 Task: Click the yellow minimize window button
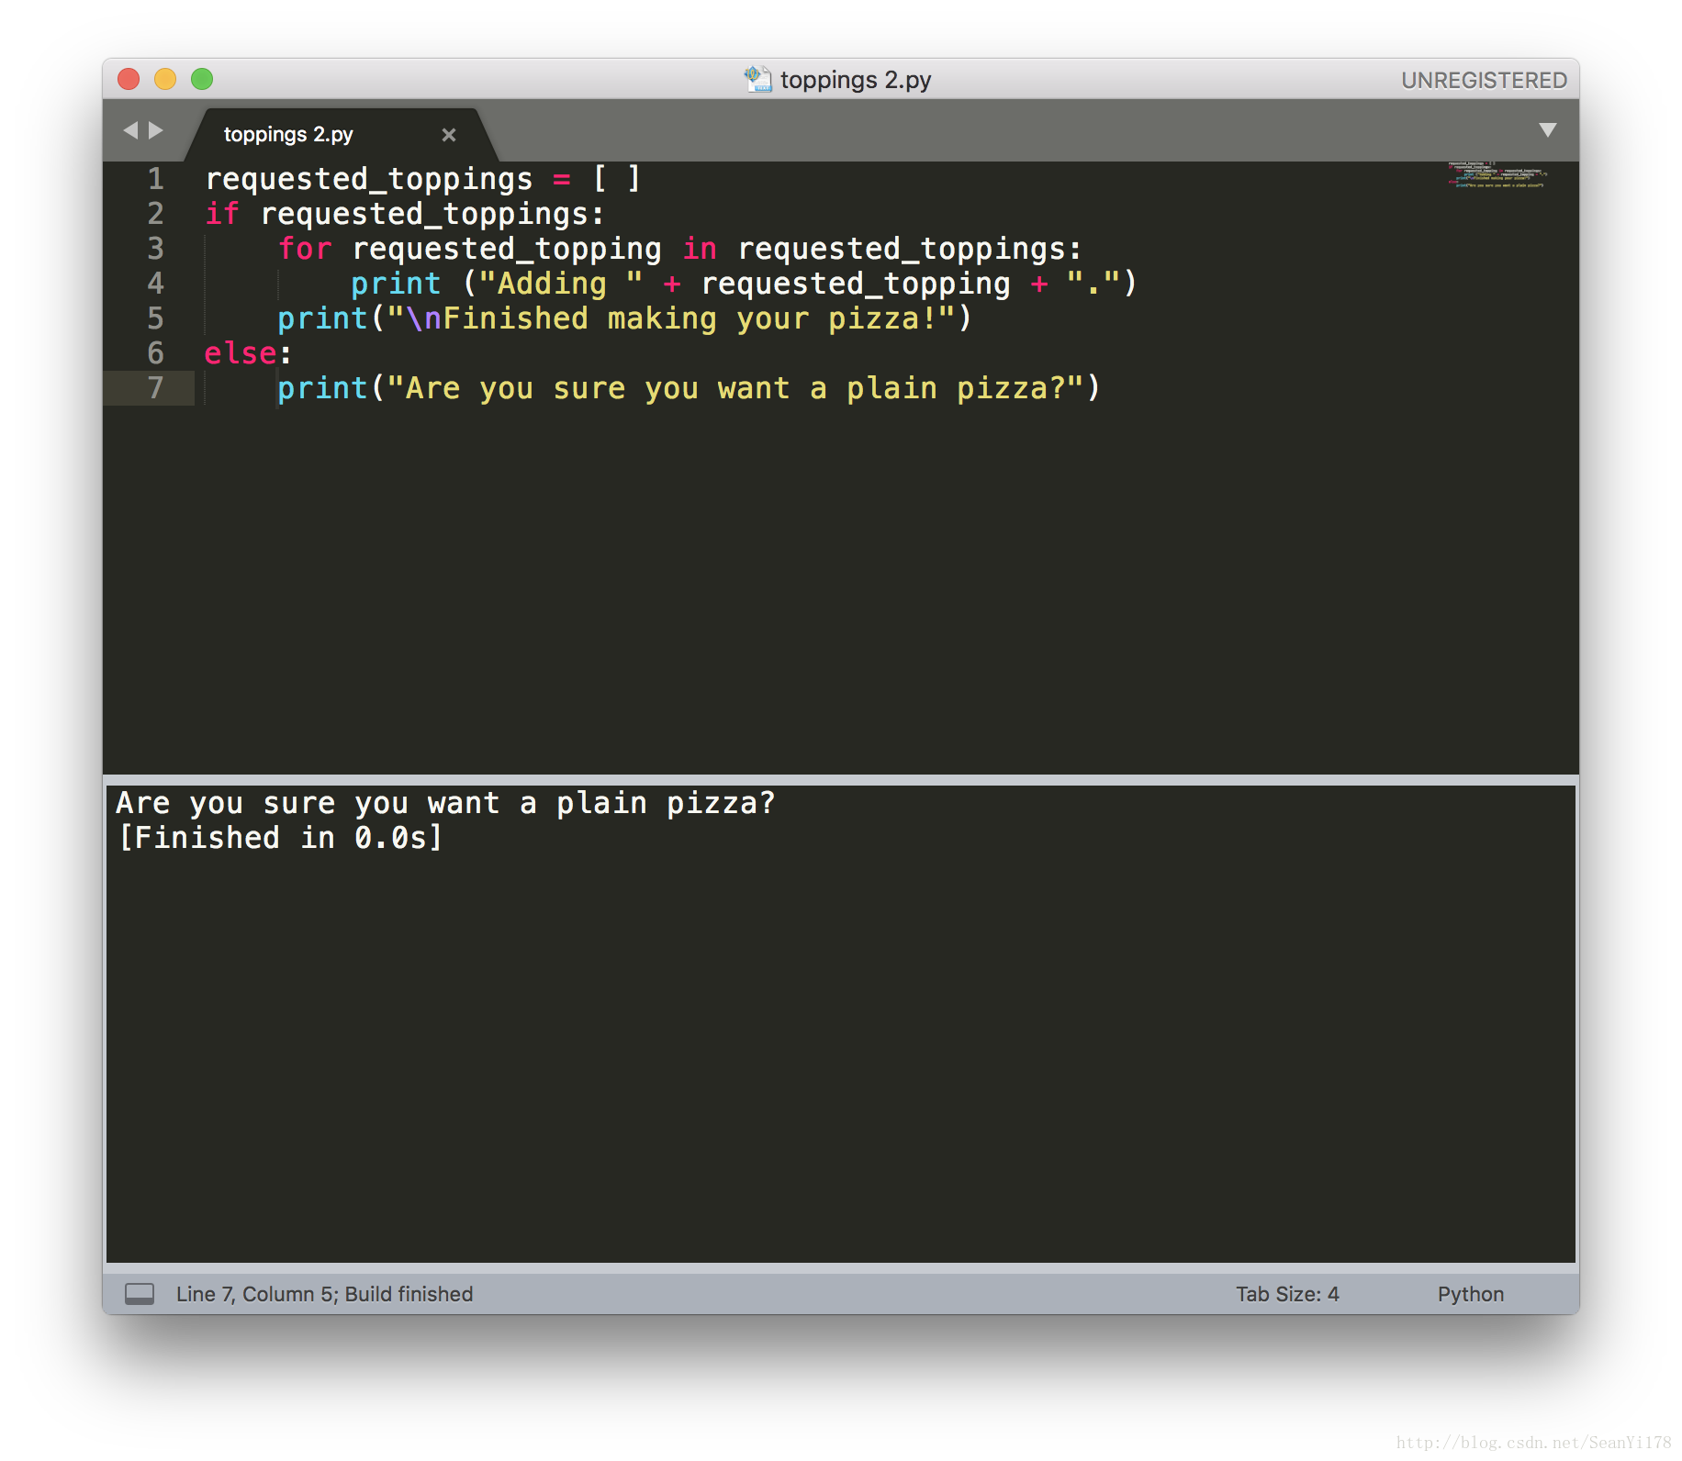pos(165,79)
